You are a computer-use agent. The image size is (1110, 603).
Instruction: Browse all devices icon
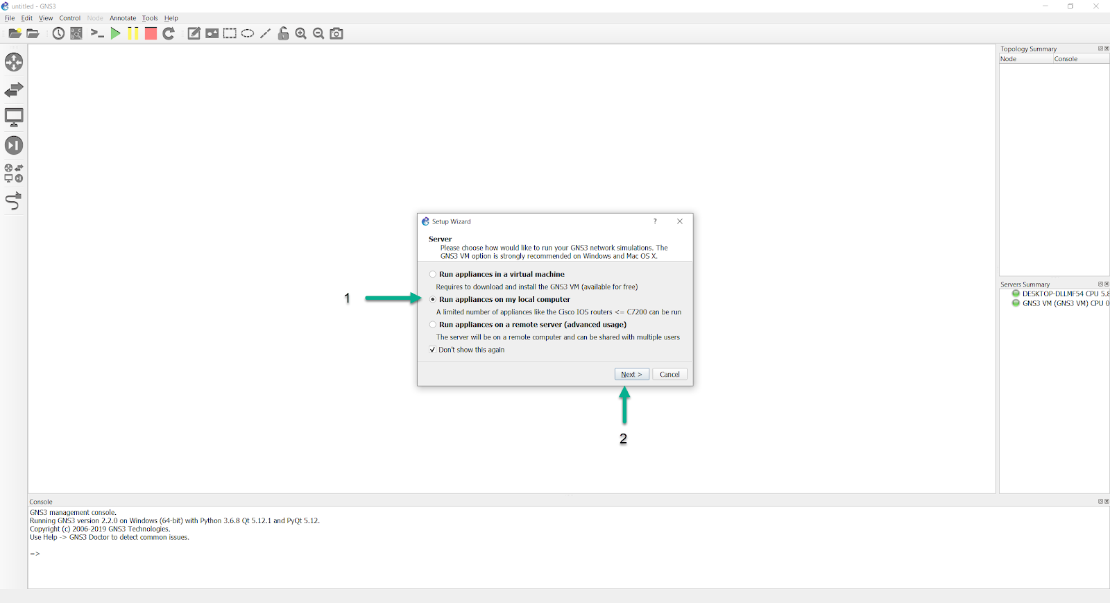14,173
